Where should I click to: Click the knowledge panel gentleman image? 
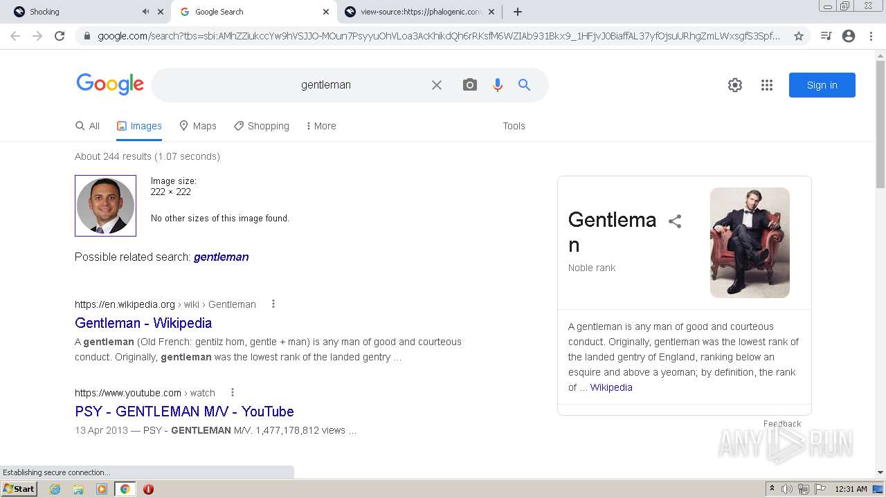click(x=750, y=243)
